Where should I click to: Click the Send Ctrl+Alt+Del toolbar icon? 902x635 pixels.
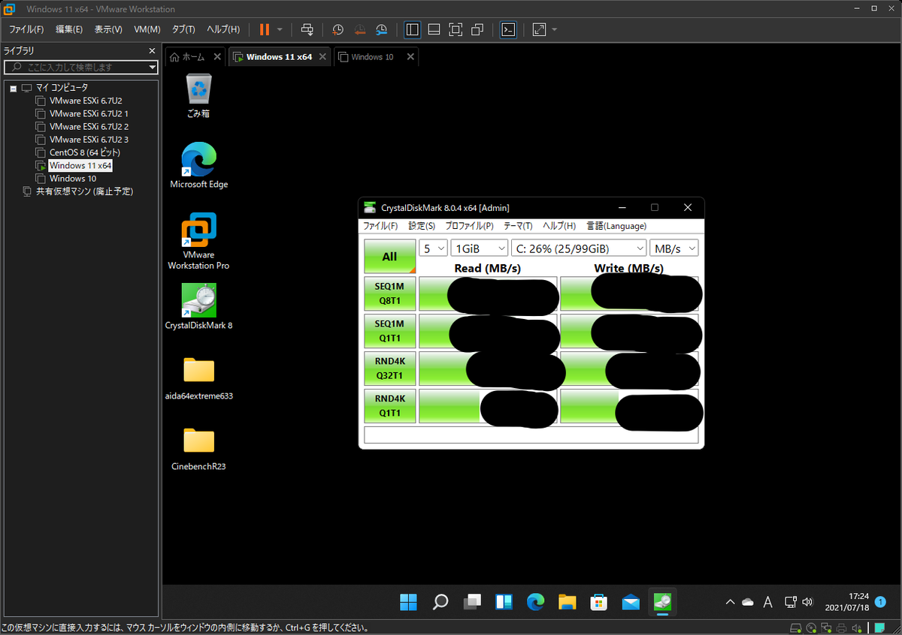coord(307,29)
